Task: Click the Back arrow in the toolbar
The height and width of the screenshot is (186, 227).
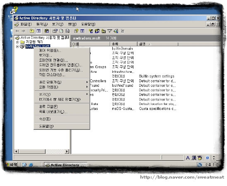Action: (17, 31)
